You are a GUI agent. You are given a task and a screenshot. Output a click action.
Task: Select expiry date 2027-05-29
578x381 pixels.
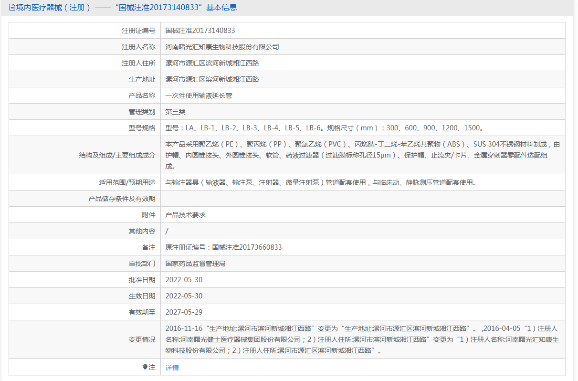click(x=184, y=312)
